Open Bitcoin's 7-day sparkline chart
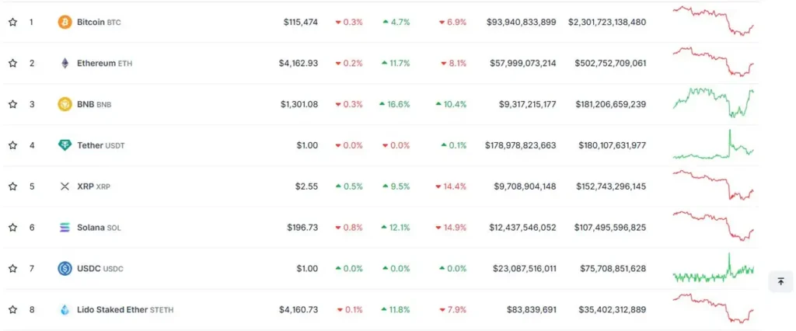 point(713,21)
